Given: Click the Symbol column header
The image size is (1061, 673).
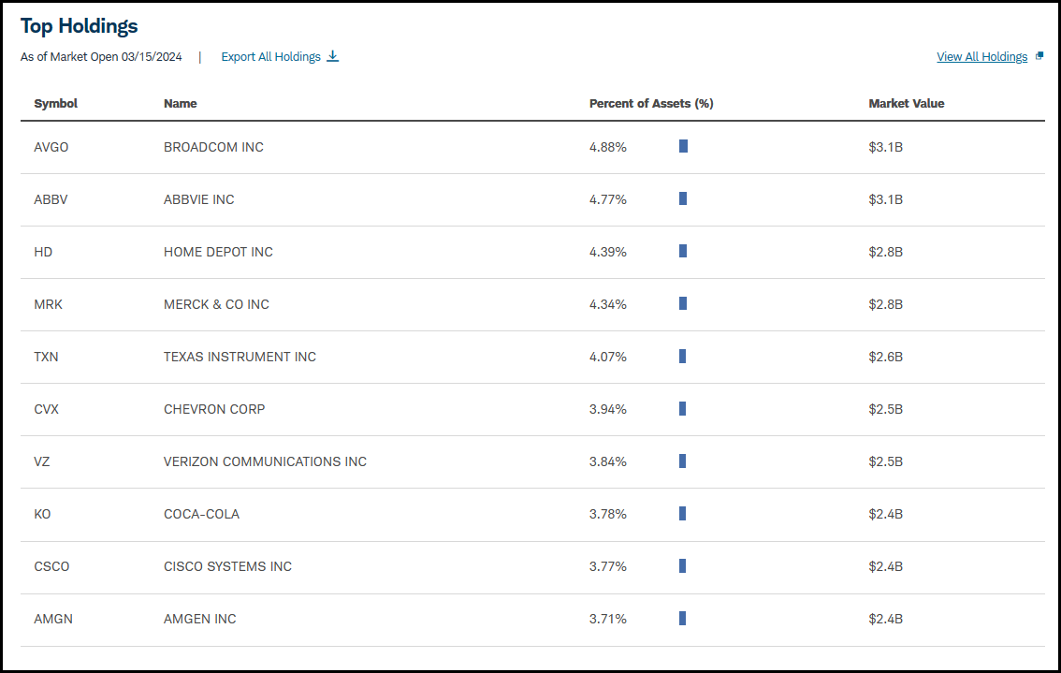Looking at the screenshot, I should point(55,104).
